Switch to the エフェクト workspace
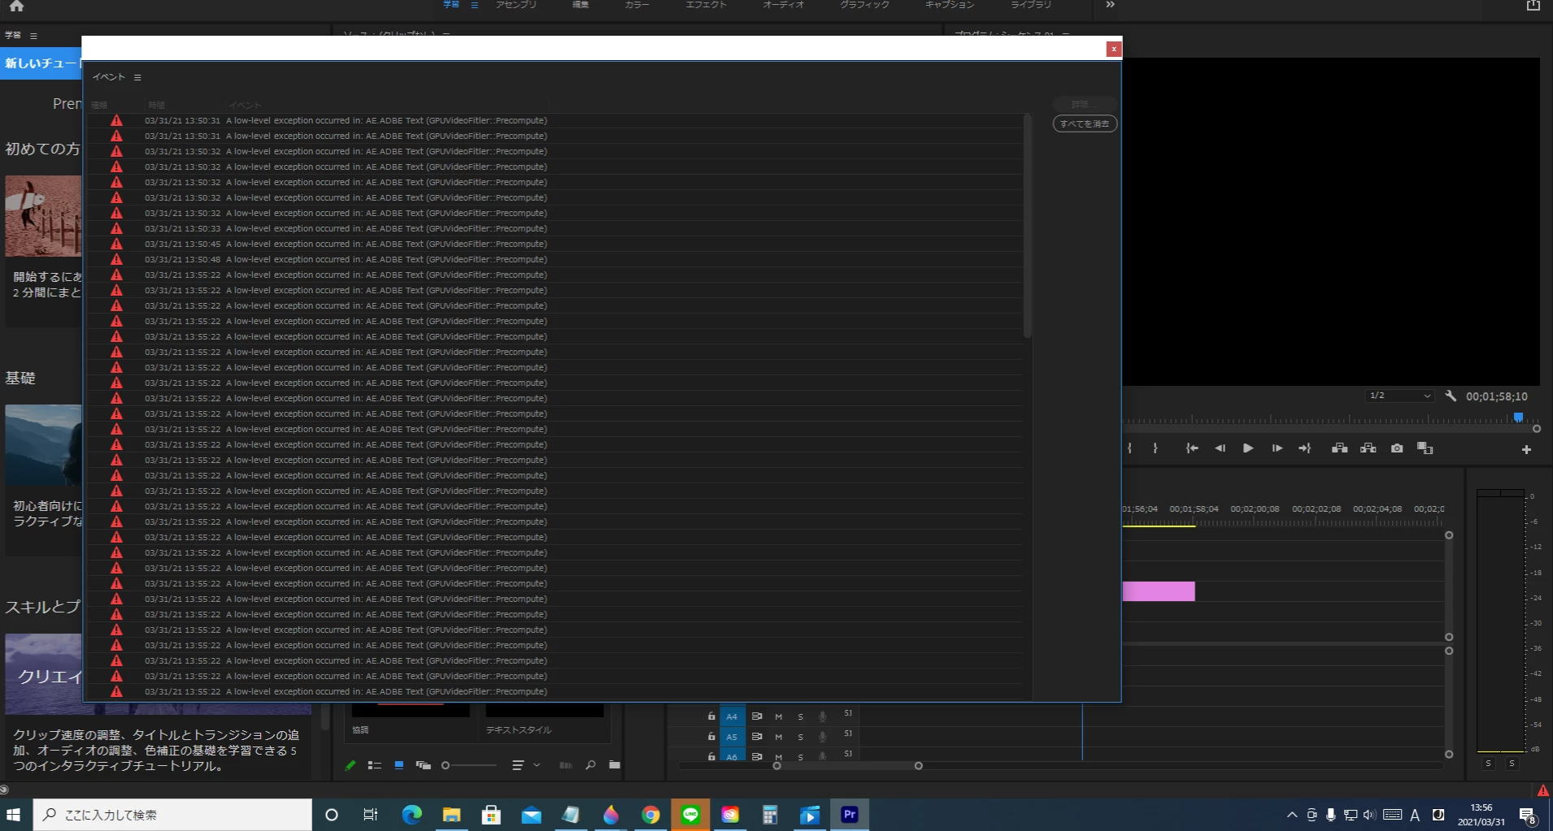The height and width of the screenshot is (831, 1553). (706, 5)
